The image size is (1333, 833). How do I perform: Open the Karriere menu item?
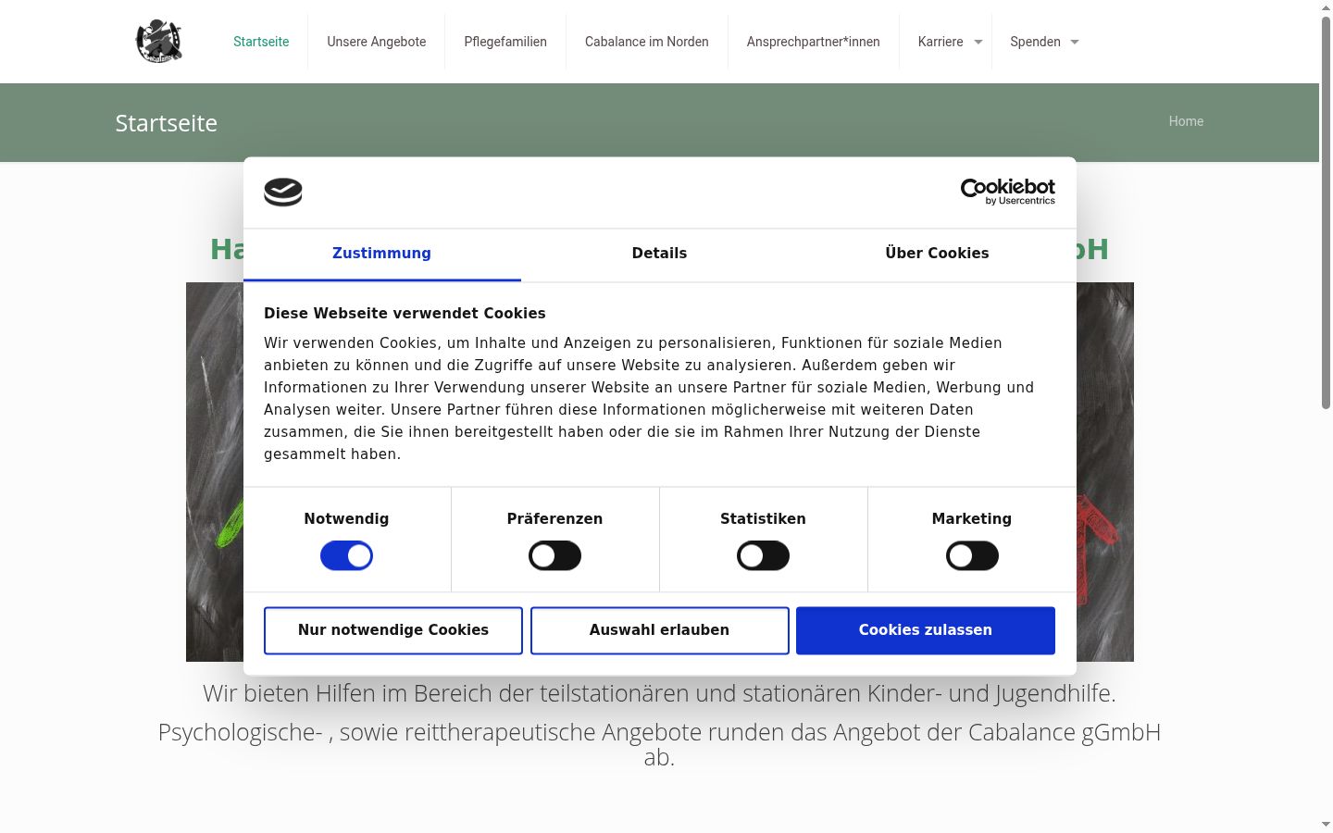click(941, 42)
